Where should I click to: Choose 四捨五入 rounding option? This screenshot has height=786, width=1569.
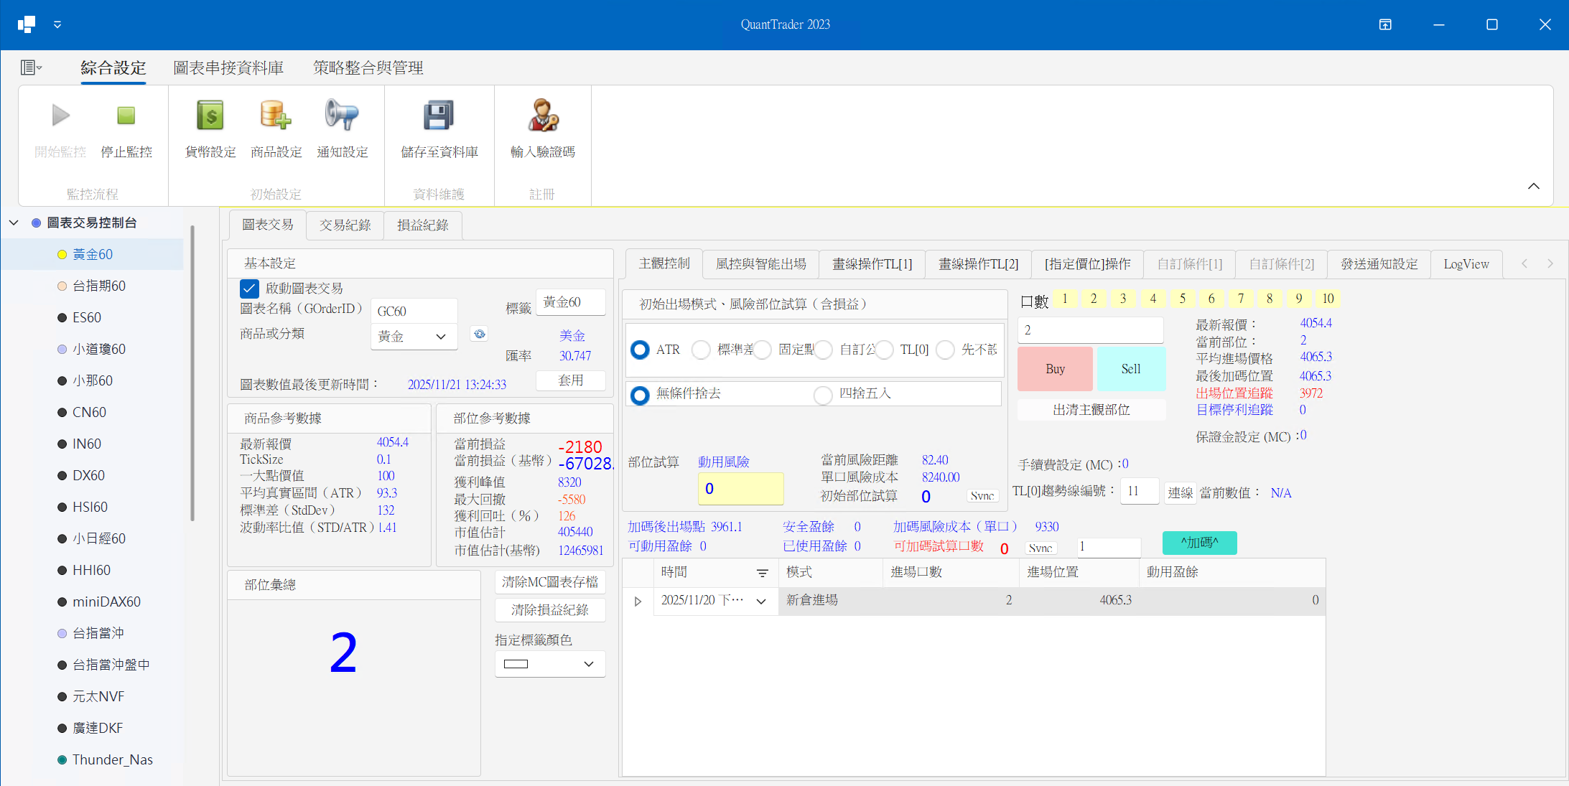pyautogui.click(x=823, y=394)
